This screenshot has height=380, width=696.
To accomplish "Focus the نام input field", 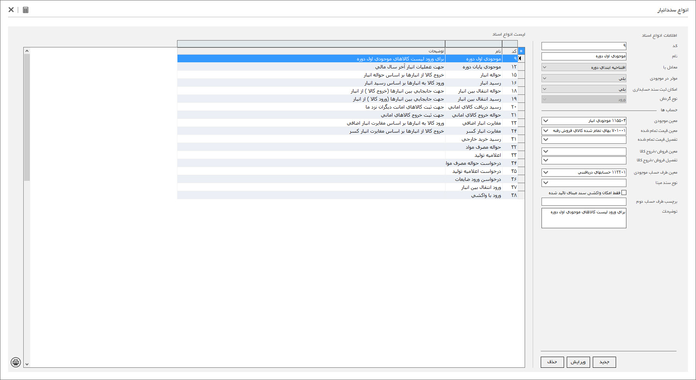I will 584,56.
